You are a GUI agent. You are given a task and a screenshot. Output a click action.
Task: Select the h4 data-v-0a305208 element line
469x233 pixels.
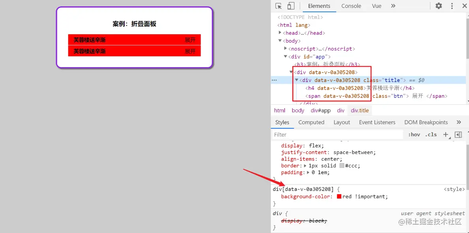point(360,88)
